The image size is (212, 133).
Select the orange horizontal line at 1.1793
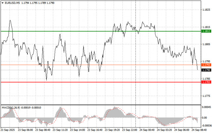coord(101,65)
